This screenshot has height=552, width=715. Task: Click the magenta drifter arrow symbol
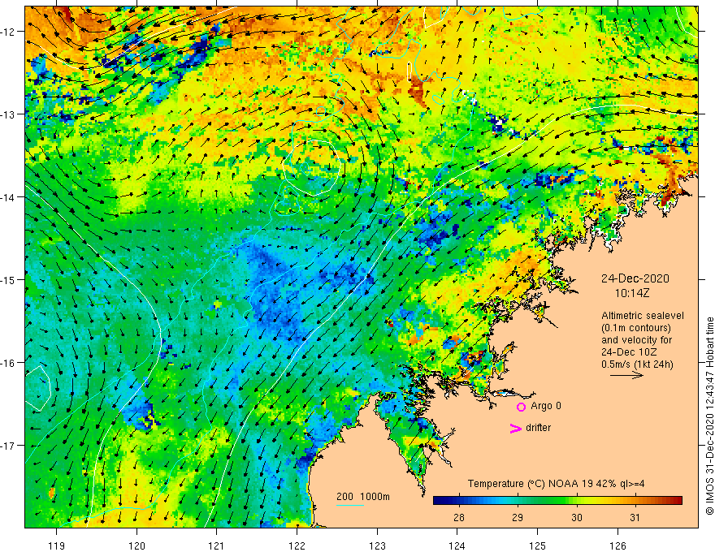516,428
